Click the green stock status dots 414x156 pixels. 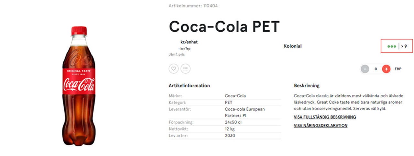[392, 46]
